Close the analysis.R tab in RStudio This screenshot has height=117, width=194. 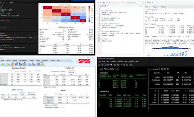point(107,6)
